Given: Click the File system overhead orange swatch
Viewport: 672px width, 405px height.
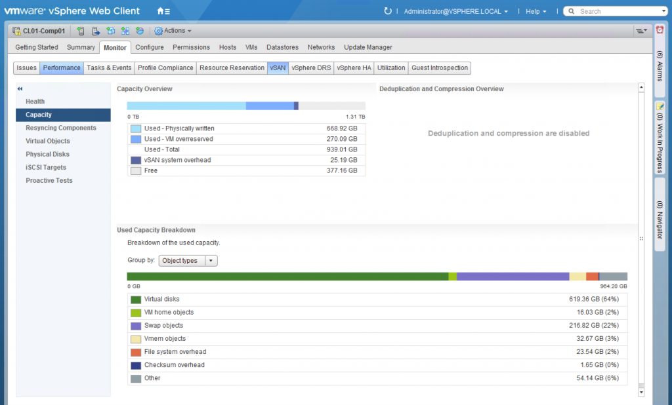Looking at the screenshot, I should click(136, 353).
